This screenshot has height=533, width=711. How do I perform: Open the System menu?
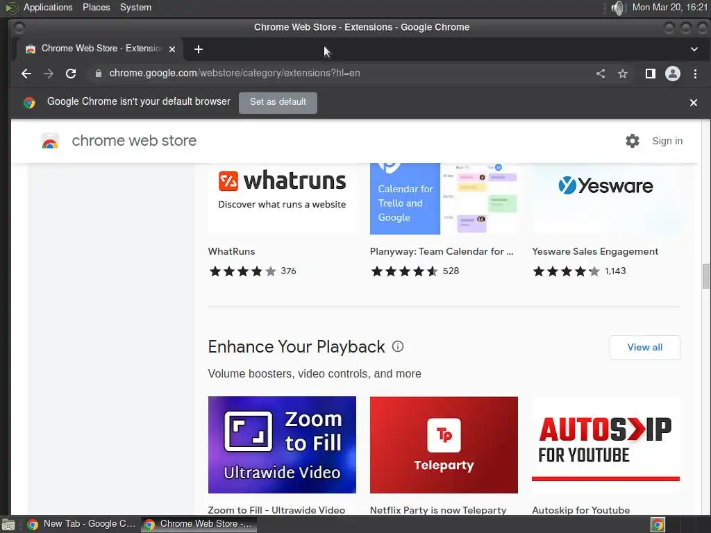[135, 7]
